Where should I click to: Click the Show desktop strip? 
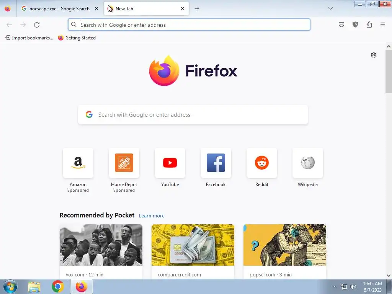tap(389, 286)
